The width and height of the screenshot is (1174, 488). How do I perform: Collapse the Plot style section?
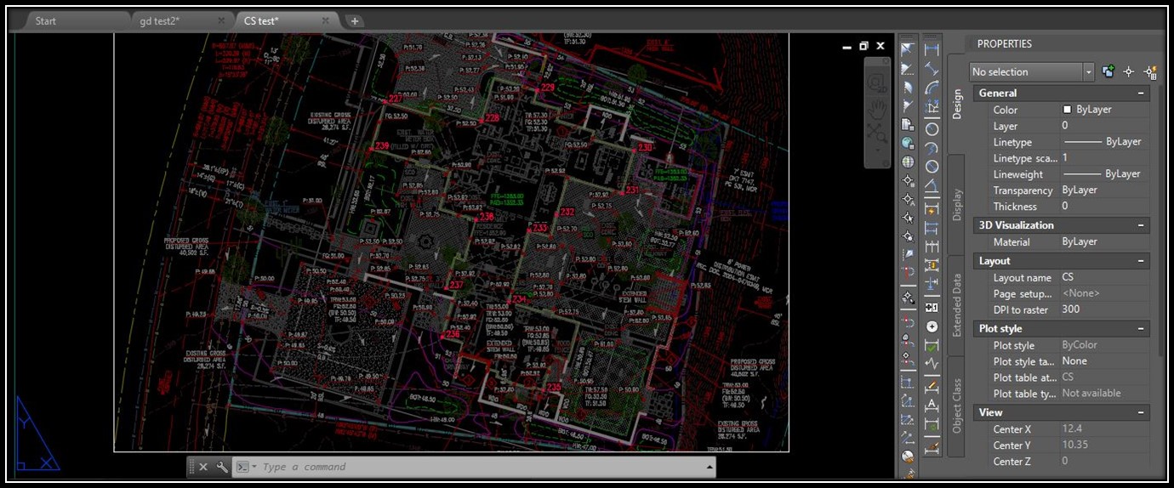1141,329
